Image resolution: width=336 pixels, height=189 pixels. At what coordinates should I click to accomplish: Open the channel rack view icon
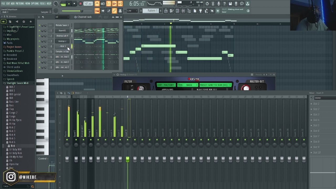(177, 11)
